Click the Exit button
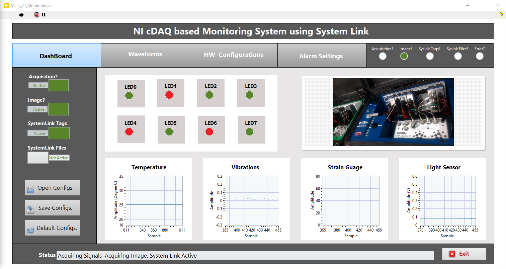506x269 pixels. (x=464, y=254)
